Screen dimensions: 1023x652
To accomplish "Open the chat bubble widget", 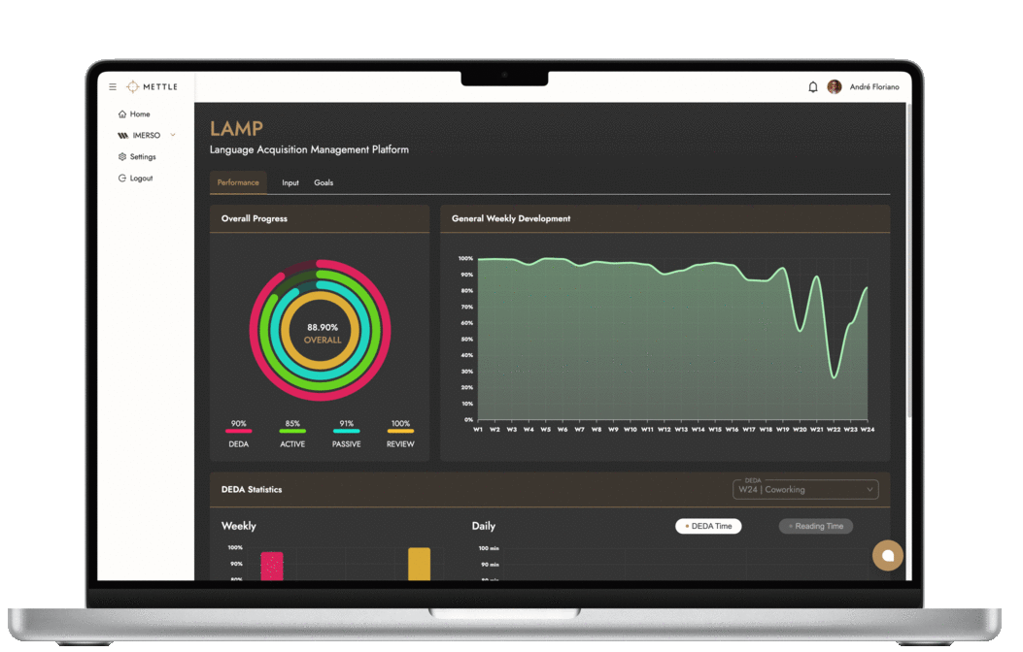I will click(x=887, y=555).
